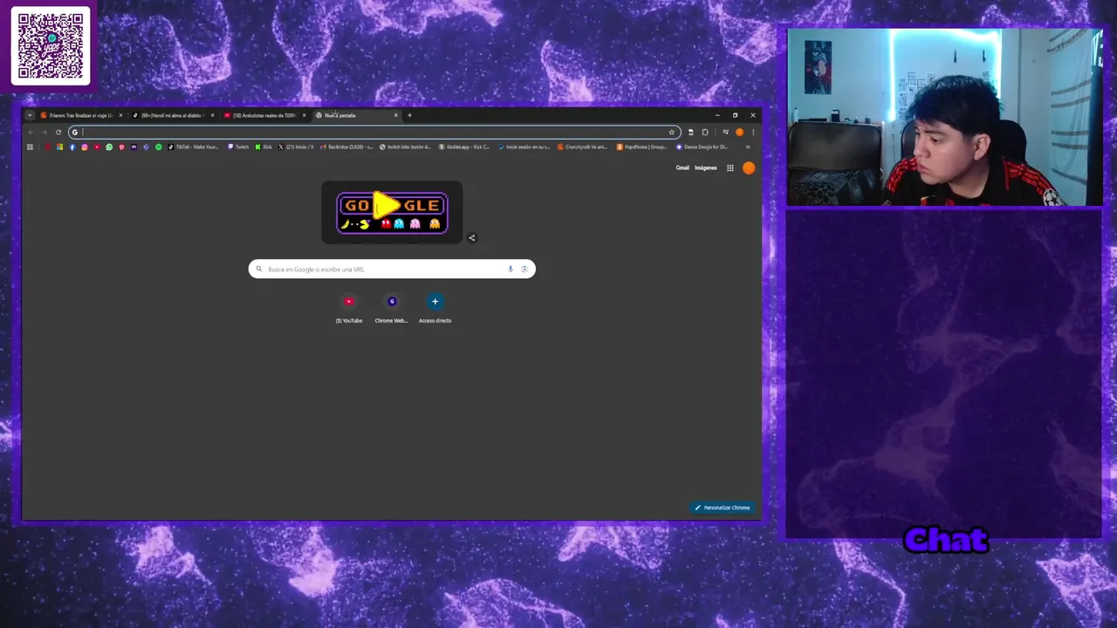
Task: Open the Chrome Web Store shortcut
Action: pos(392,308)
